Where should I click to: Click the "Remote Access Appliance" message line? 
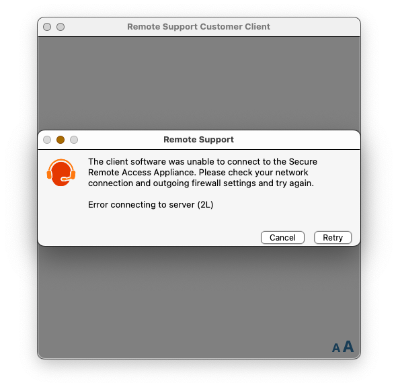point(198,173)
